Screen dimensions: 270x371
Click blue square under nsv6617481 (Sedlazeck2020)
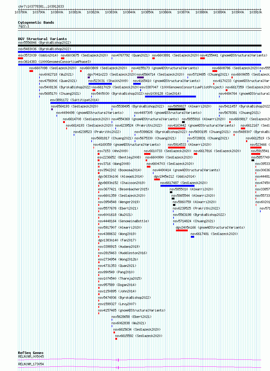point(192,237)
